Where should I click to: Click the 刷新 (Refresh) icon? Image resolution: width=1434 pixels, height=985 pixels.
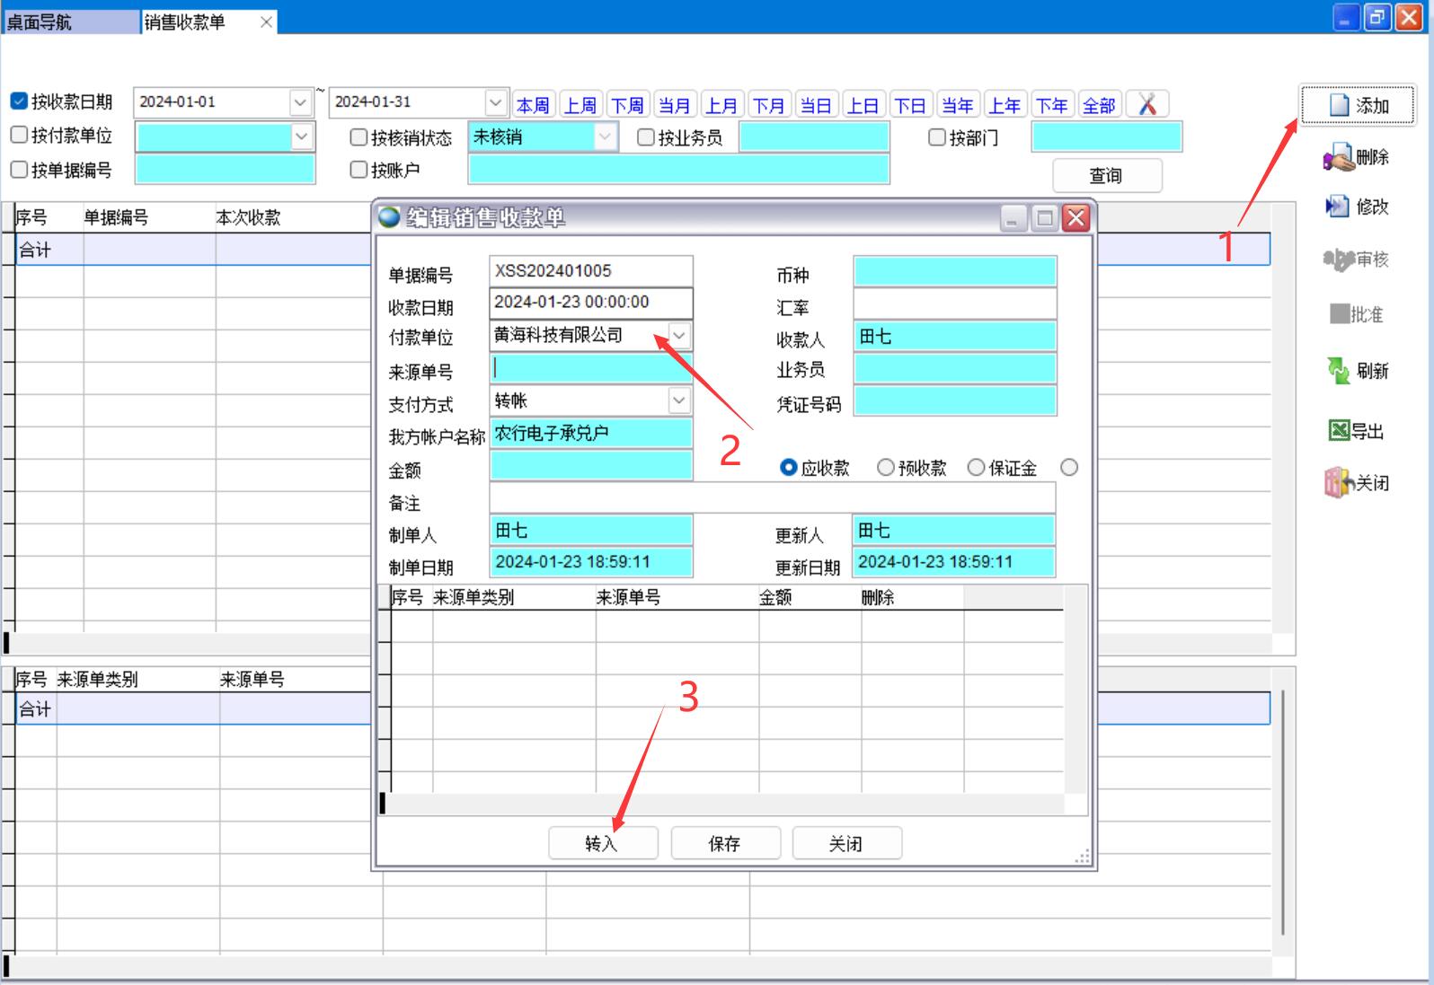pos(1338,371)
